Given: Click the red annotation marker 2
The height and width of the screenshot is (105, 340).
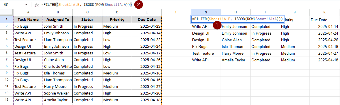Looking at the screenshot, I should [x=139, y=5].
